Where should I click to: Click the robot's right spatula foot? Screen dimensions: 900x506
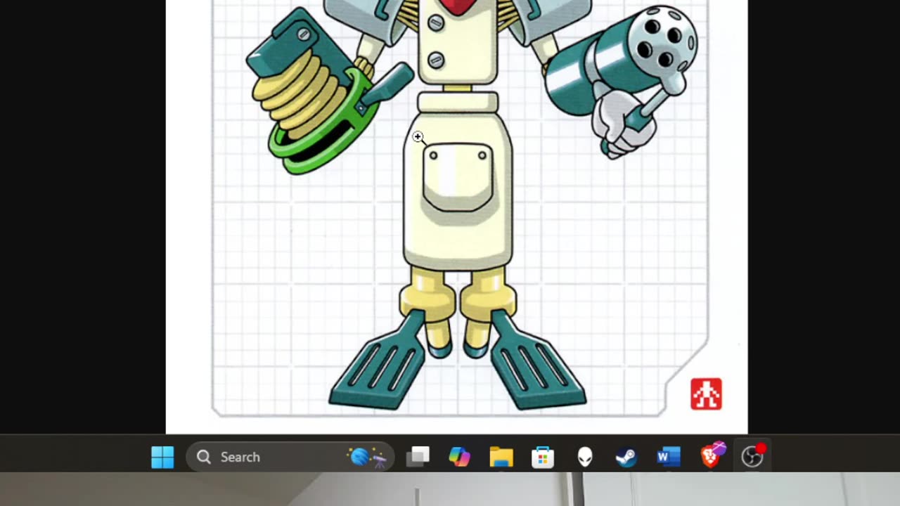537,360
